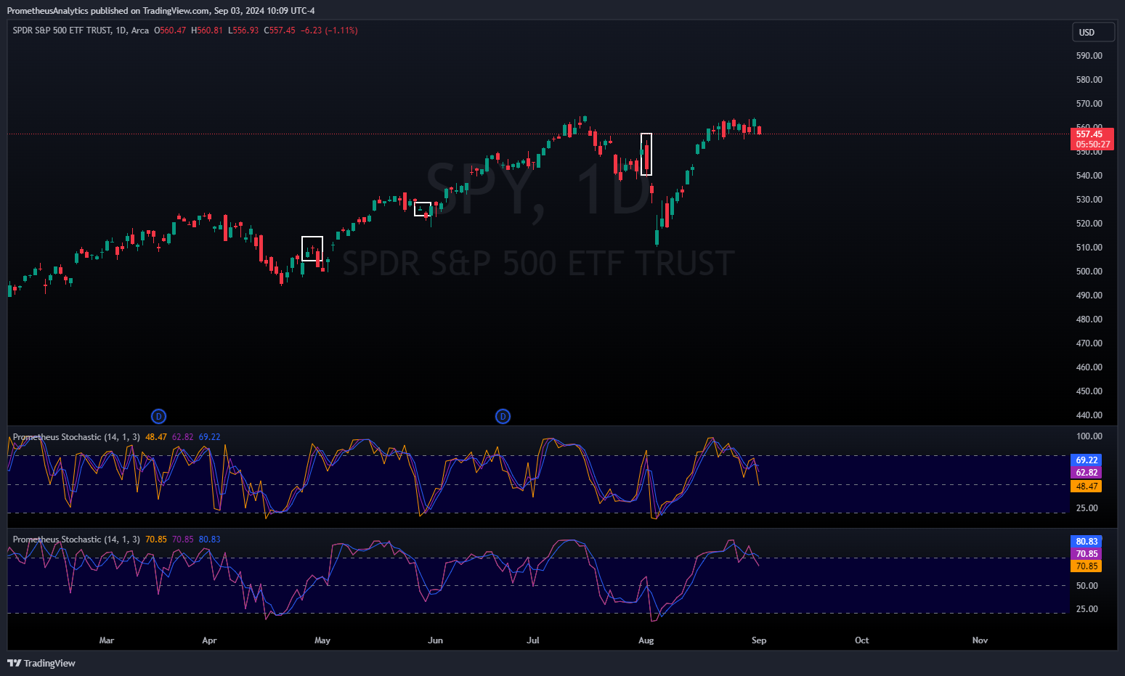Viewport: 1125px width, 676px height.
Task: Click the purple 62.82 value in upper legend
Action: pos(183,437)
